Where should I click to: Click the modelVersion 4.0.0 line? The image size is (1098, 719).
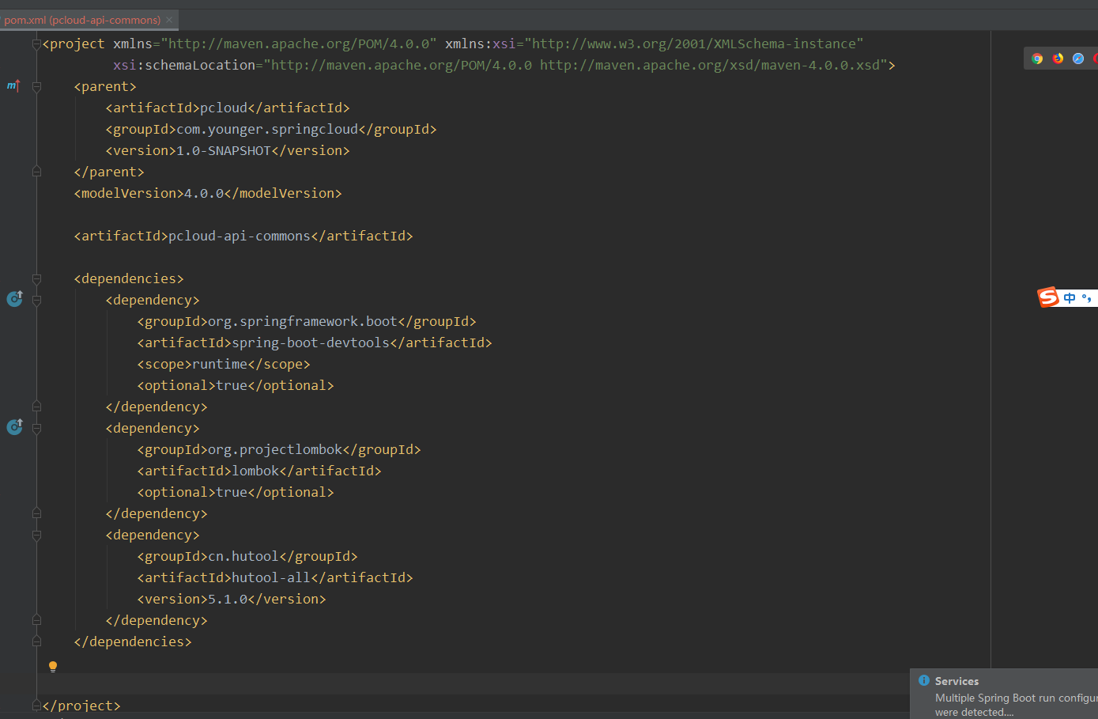(208, 193)
